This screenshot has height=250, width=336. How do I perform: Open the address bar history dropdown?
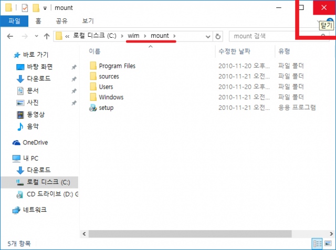point(208,36)
